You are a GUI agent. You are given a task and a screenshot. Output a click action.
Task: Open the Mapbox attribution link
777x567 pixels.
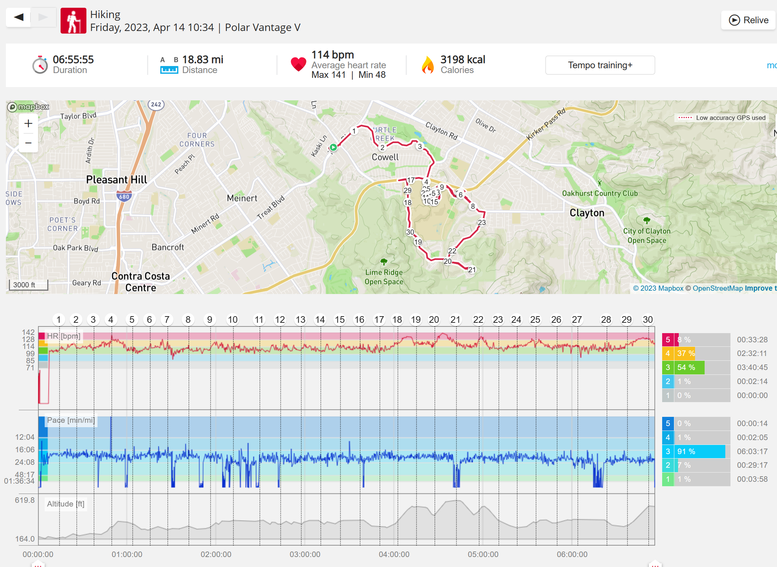click(x=658, y=288)
